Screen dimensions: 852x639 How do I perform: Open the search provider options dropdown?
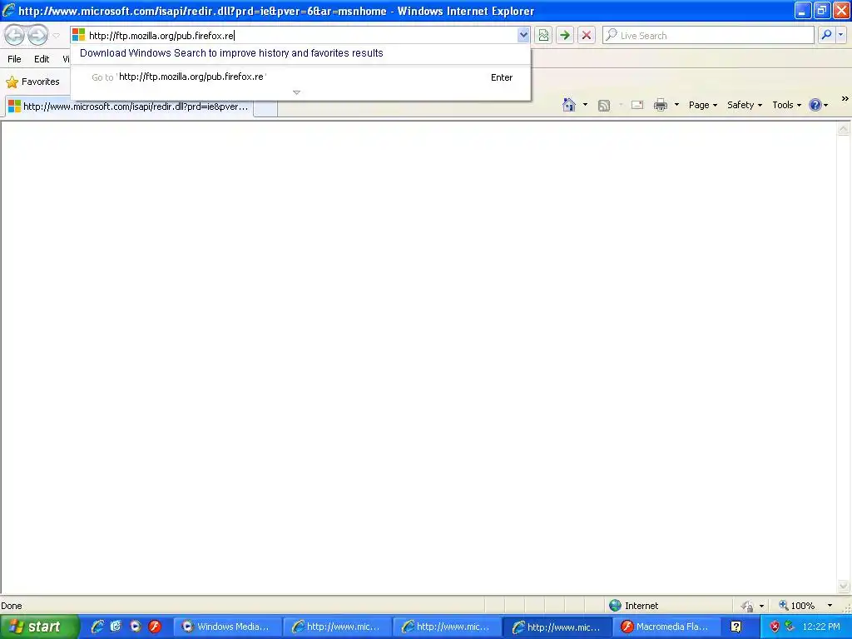pyautogui.click(x=841, y=35)
